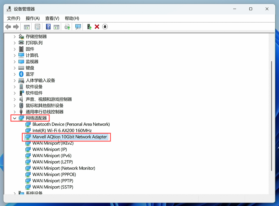The image size is (279, 206).
Task: Disable the device with the down-arrow circle icon
Action: tap(105, 27)
